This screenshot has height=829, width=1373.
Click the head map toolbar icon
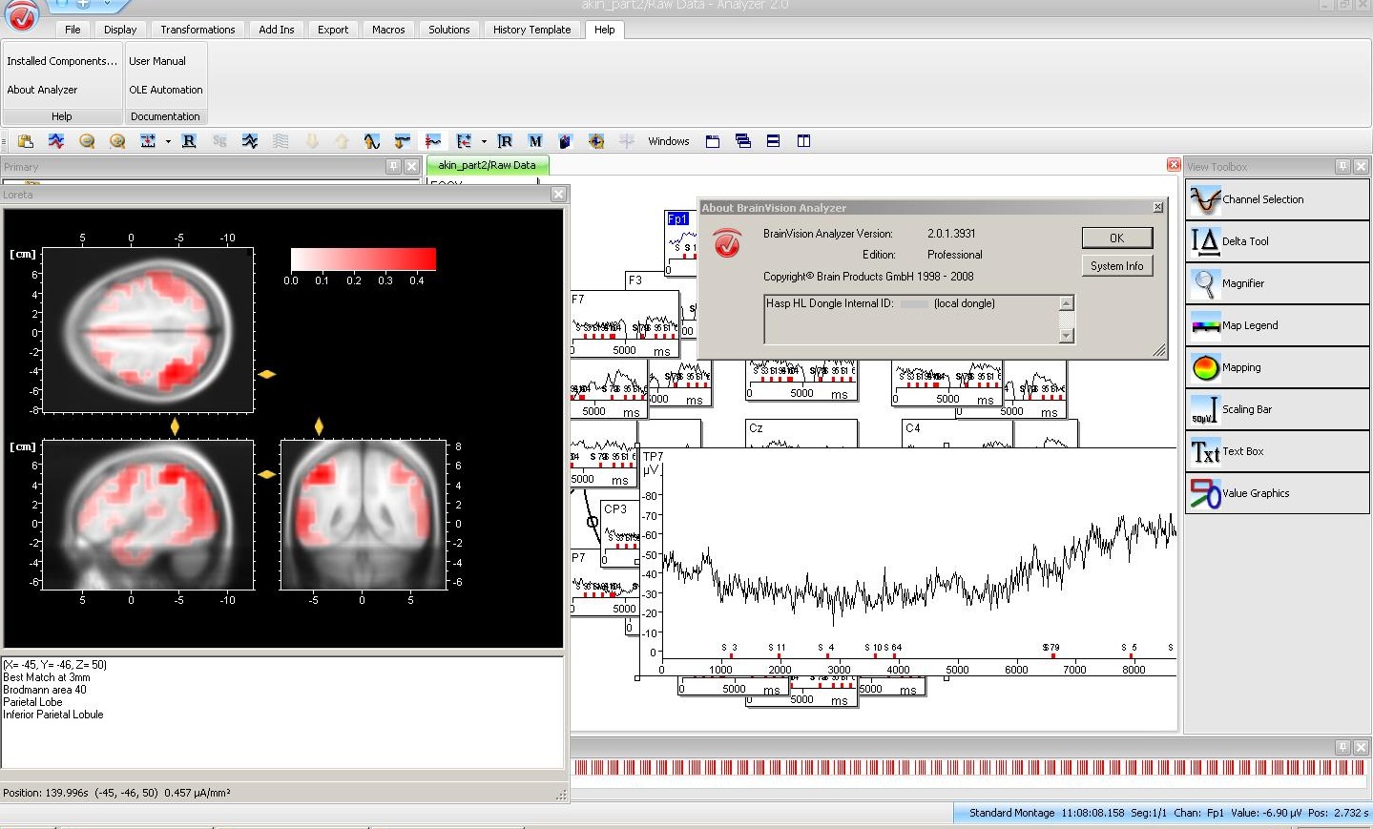596,141
